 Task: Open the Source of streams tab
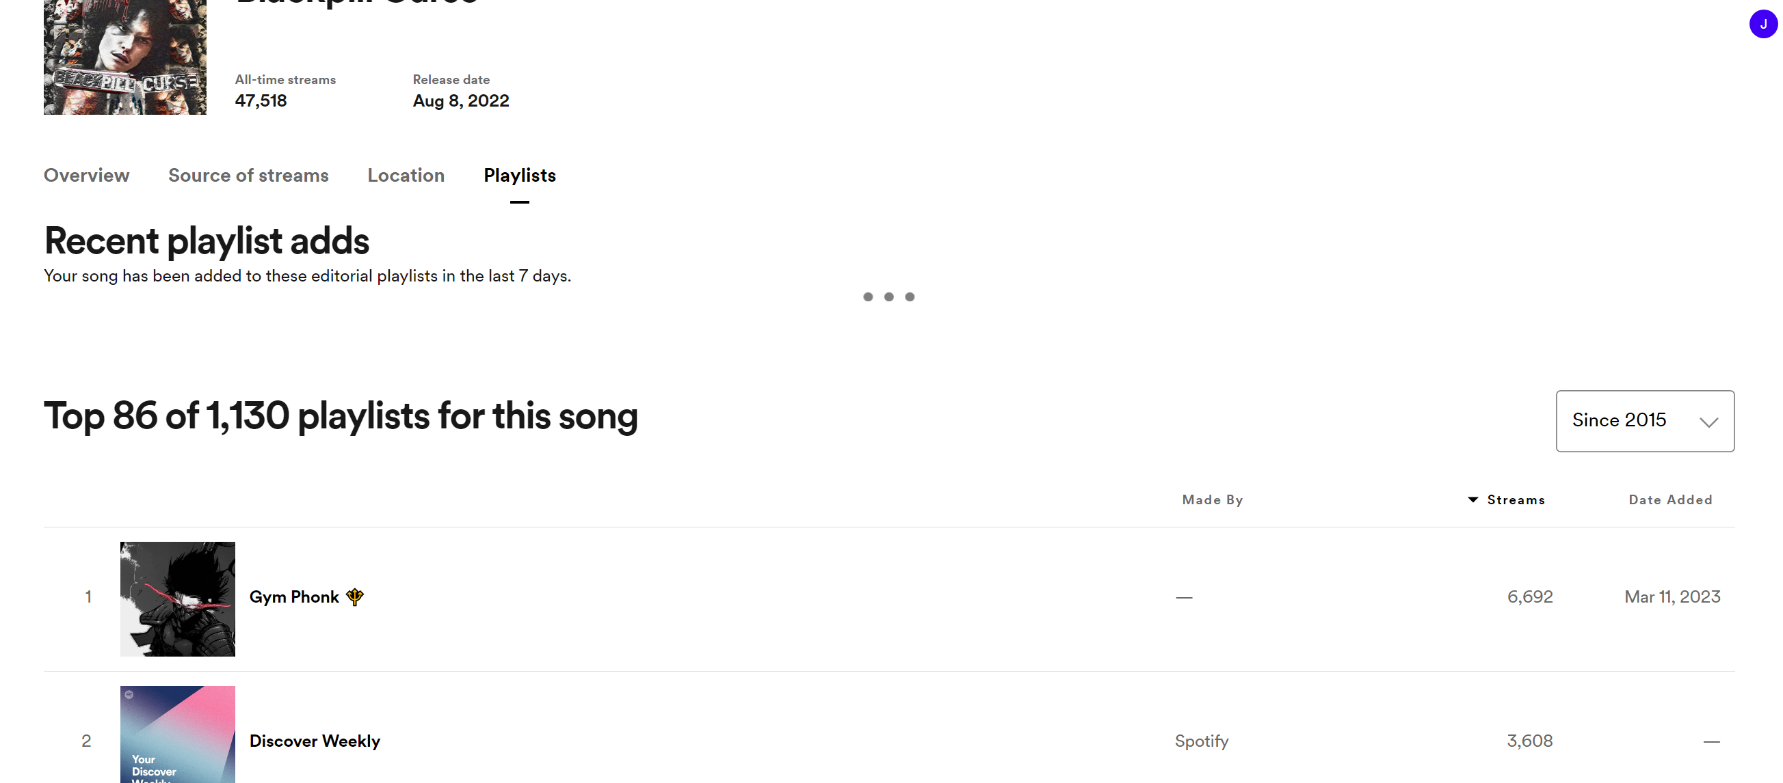(x=248, y=176)
